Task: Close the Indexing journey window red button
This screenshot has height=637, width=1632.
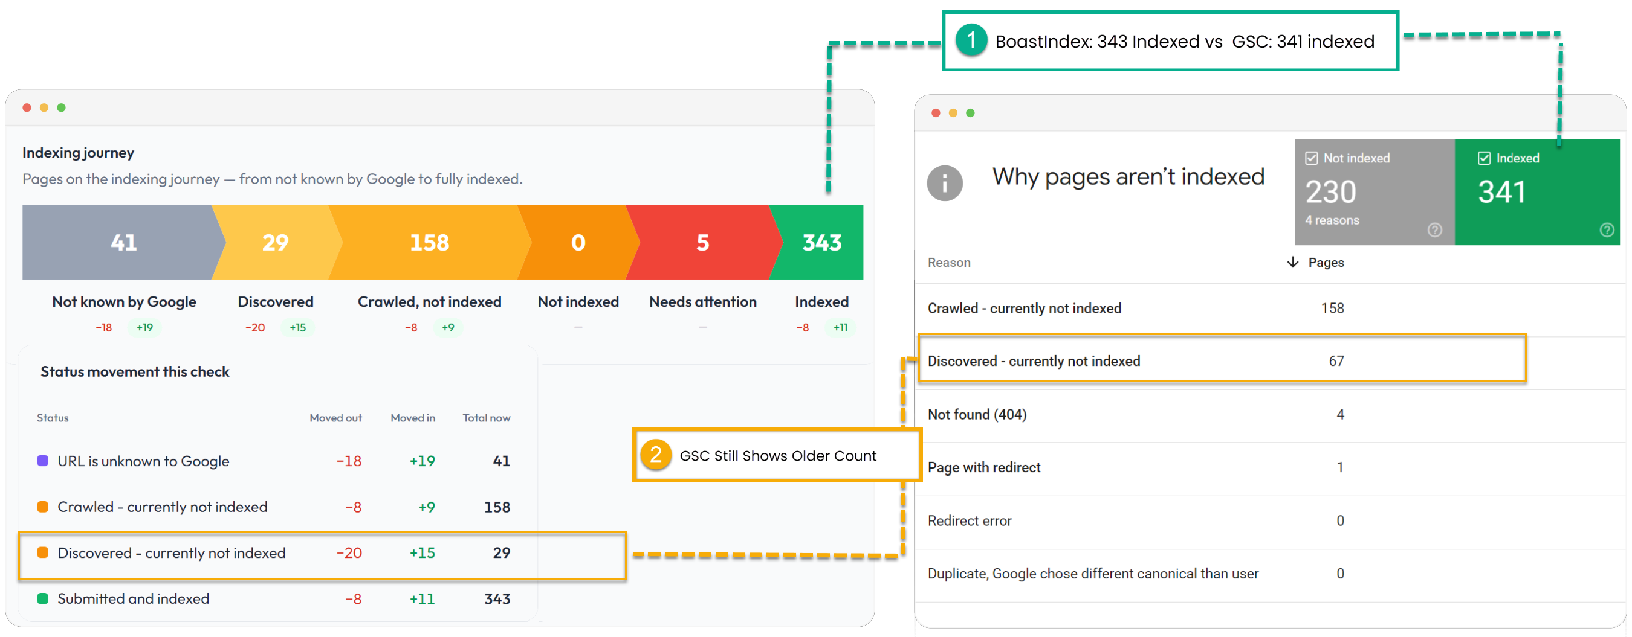Action: pos(27,107)
